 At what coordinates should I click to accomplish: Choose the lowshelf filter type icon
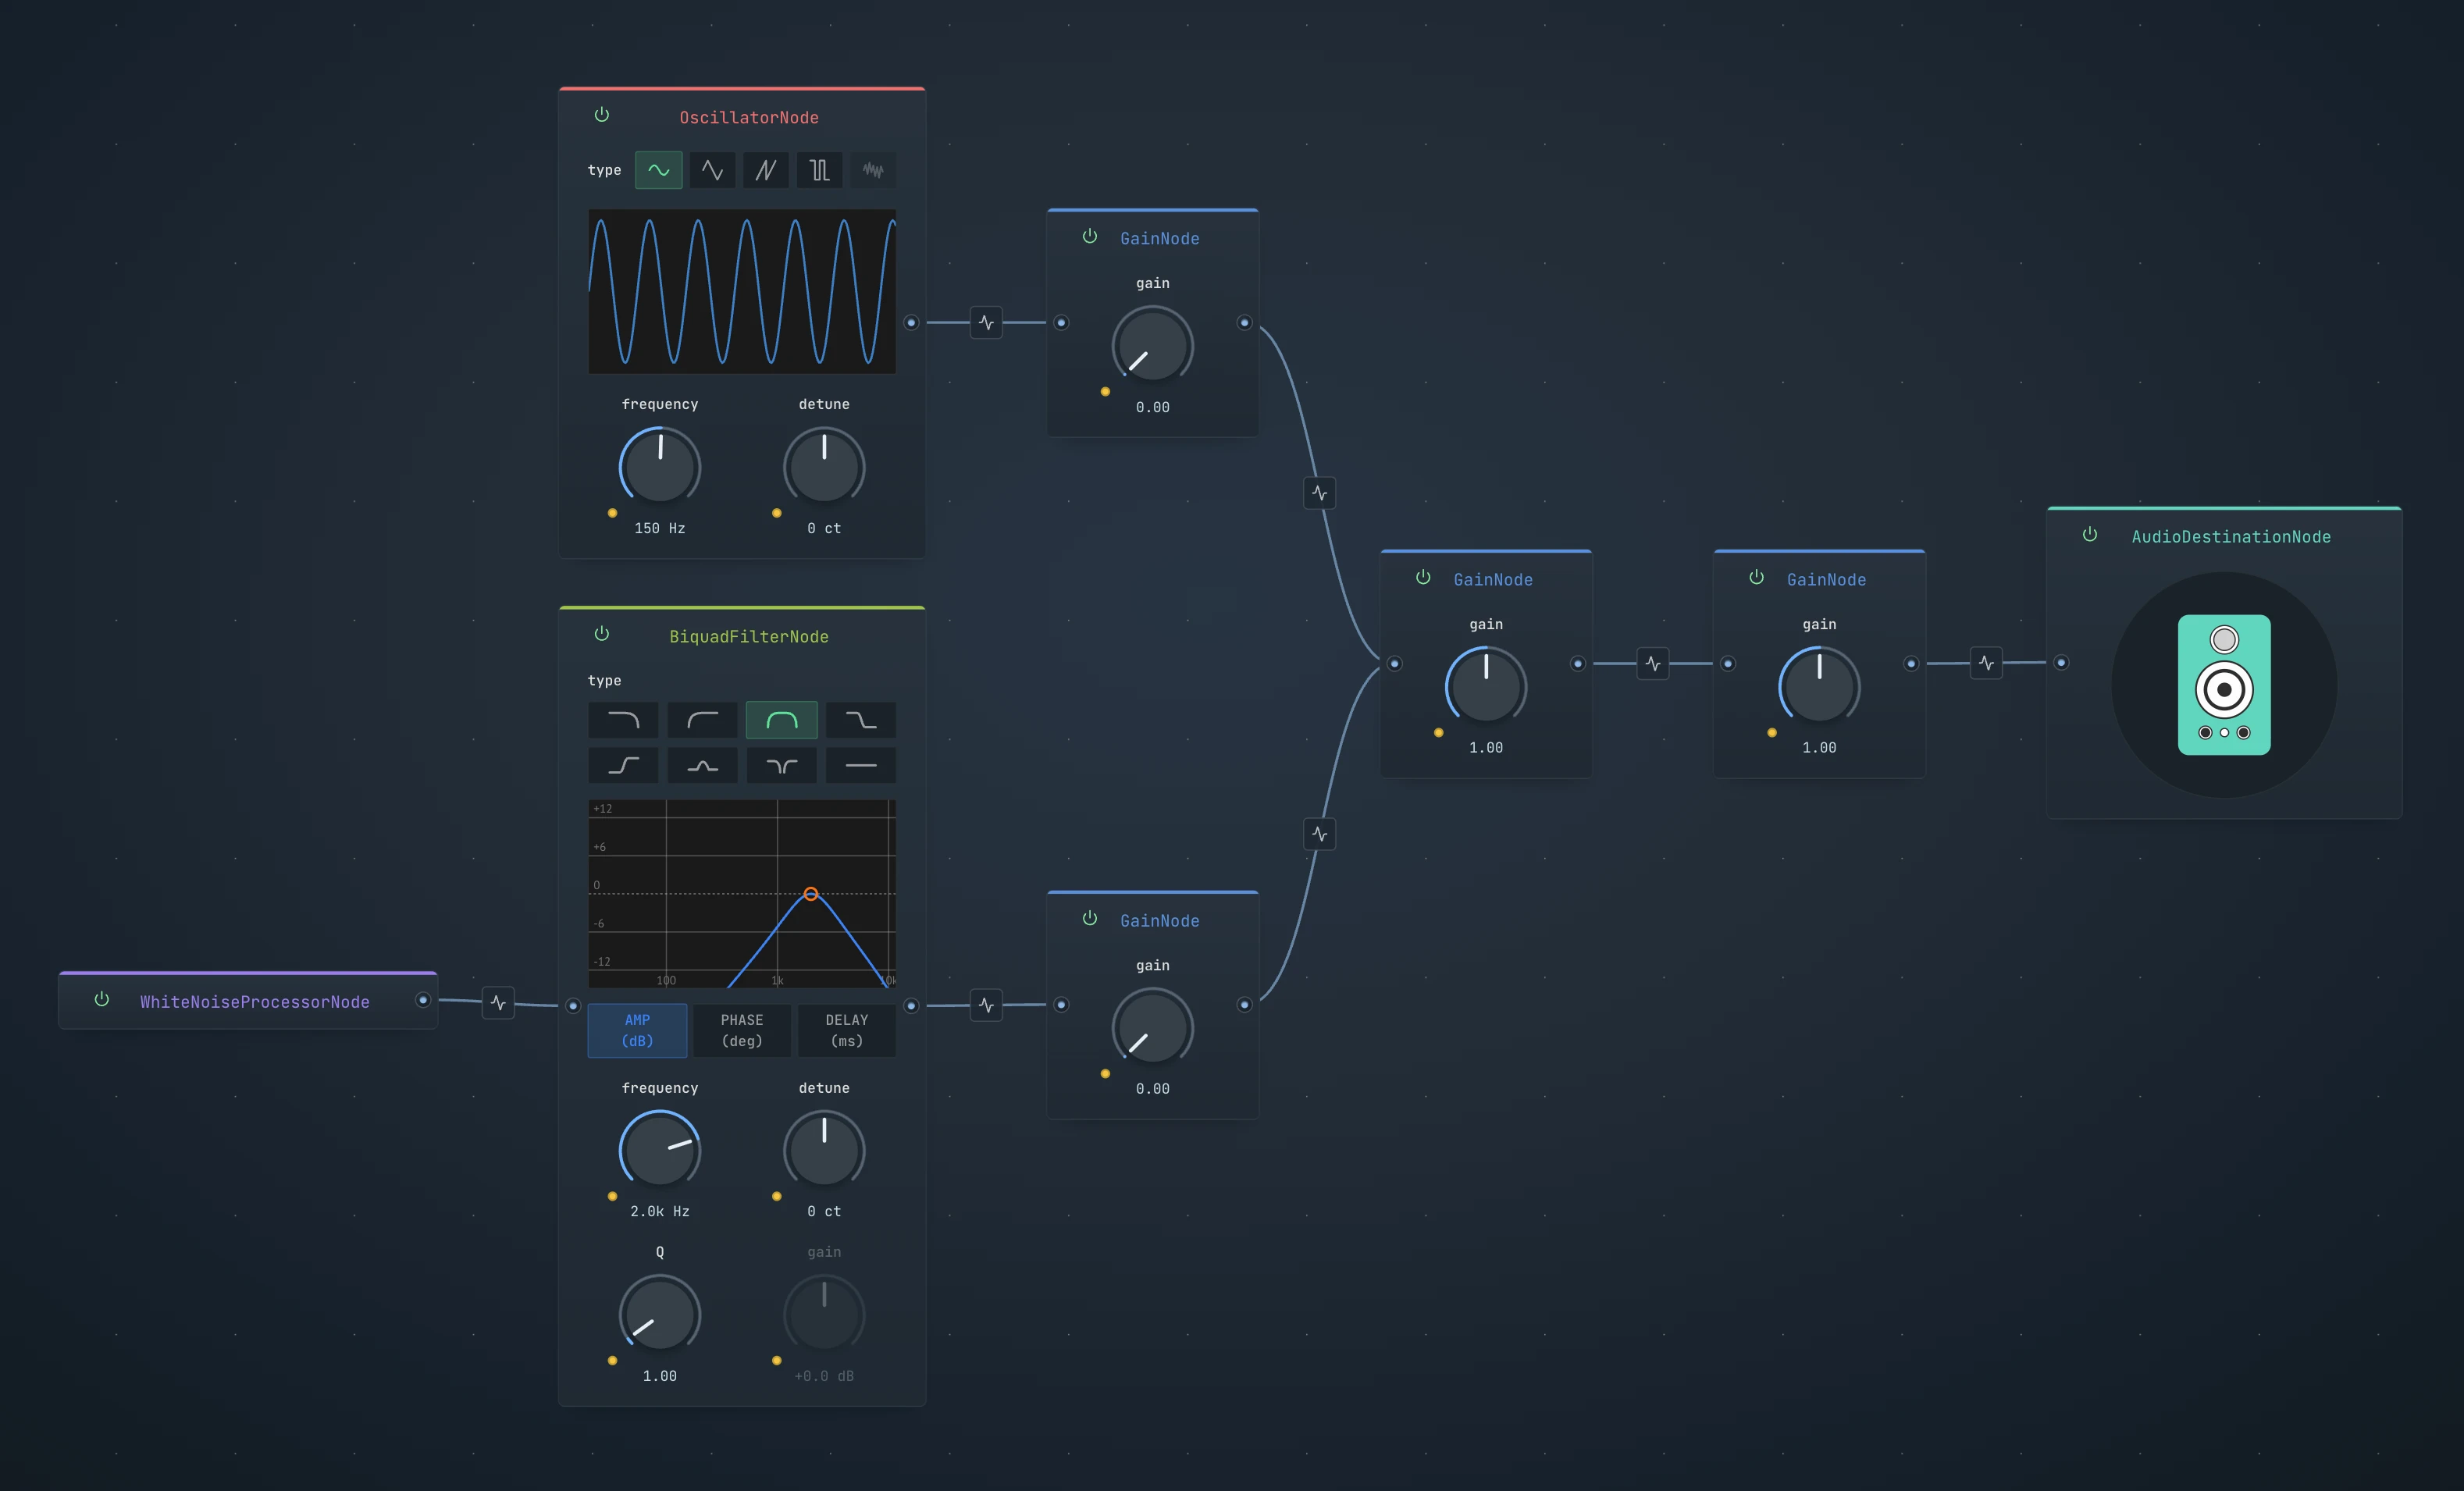point(860,720)
